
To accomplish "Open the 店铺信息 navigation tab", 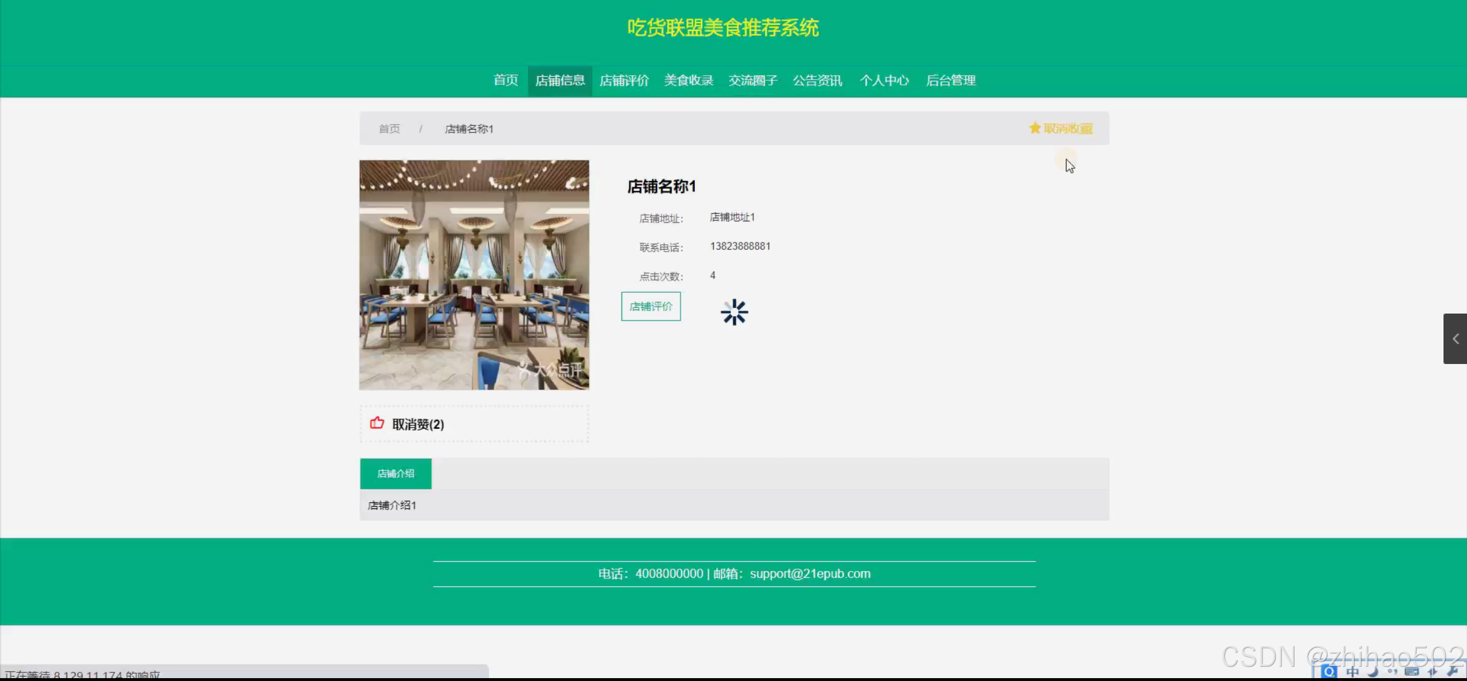I will pos(560,80).
